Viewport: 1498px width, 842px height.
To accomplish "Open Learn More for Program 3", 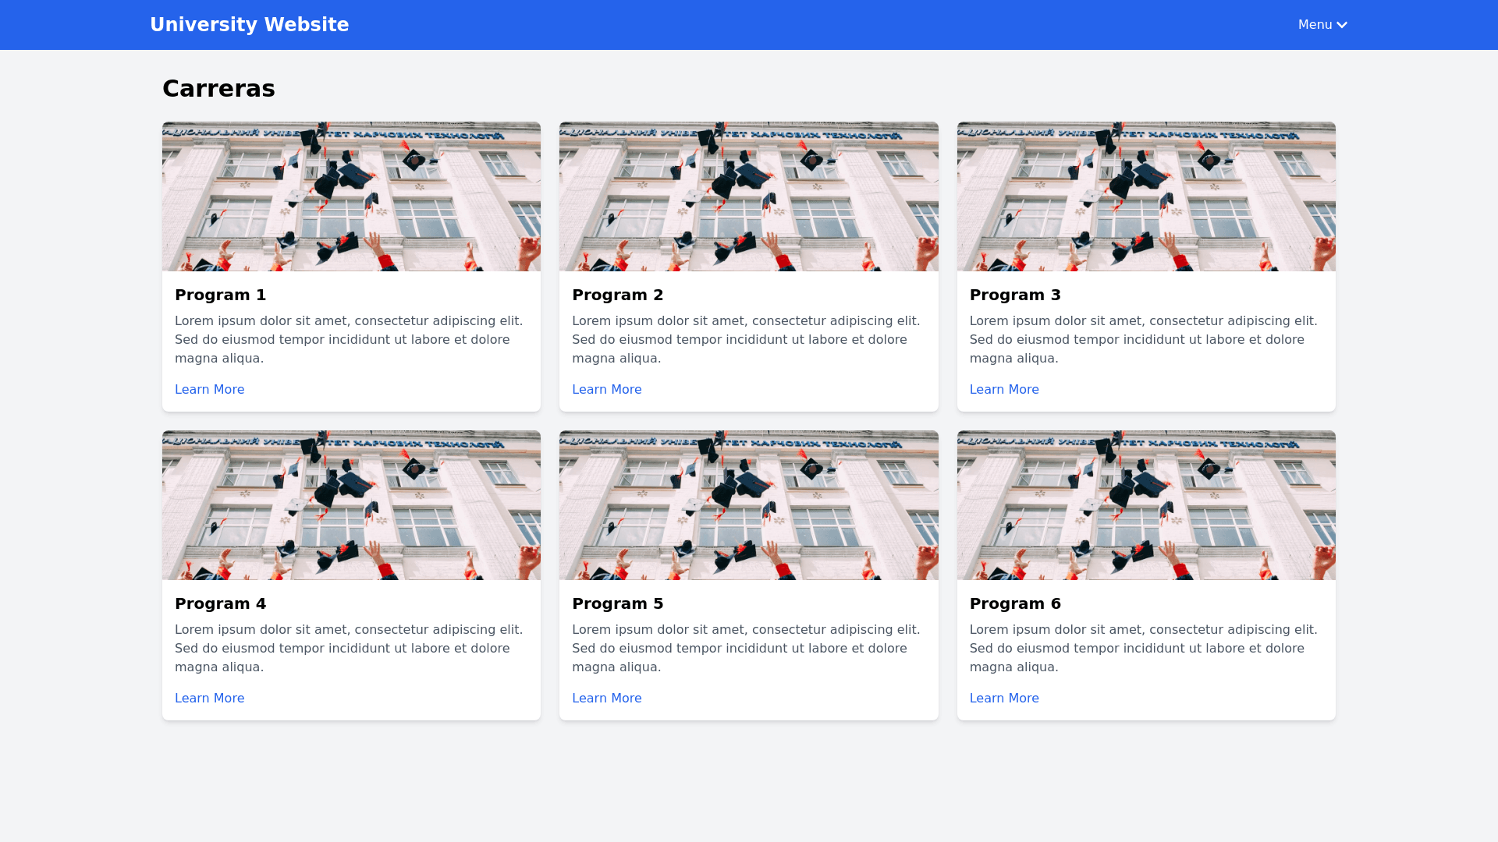I will point(1003,390).
